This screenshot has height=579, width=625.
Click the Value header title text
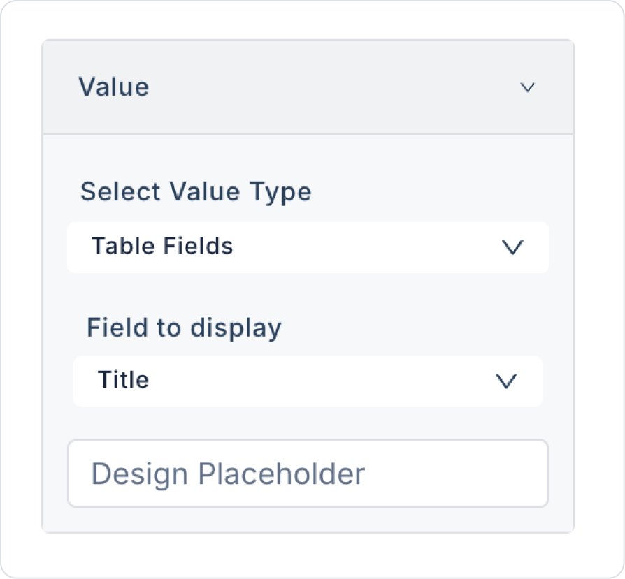(113, 87)
